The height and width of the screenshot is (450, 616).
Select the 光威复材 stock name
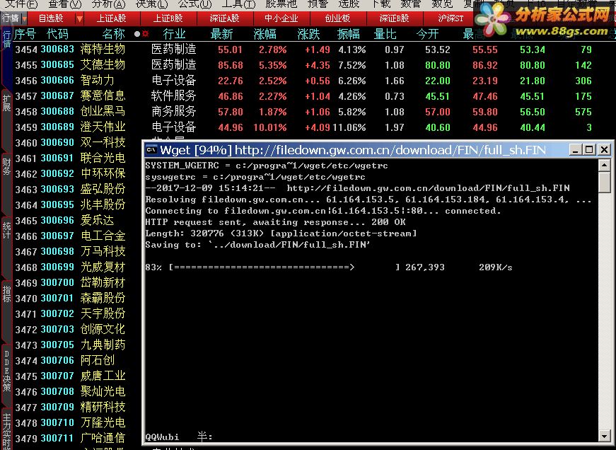coord(103,267)
